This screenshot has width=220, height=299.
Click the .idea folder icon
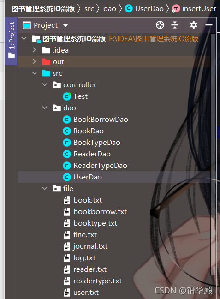46,50
